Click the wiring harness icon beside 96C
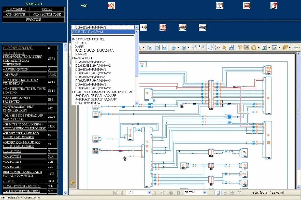 pos(111,6)
